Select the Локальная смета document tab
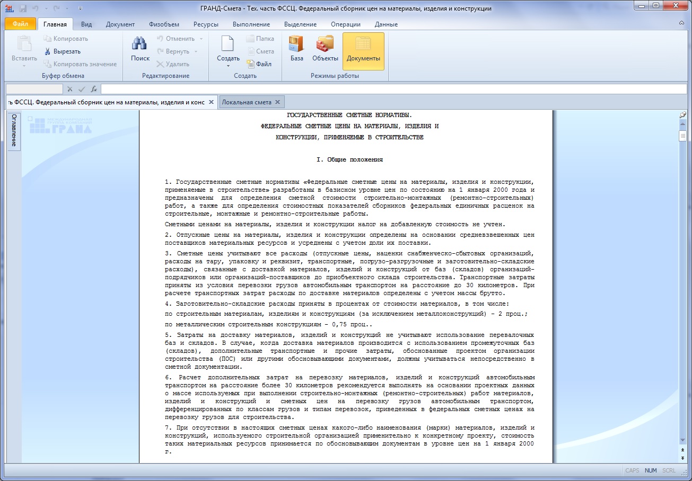Viewport: 692px width, 481px height. [247, 102]
